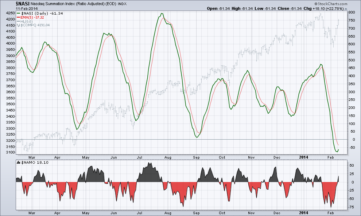This screenshot has width=361, height=216.
Task: Click the 300 label on the summation index axis
Action: tap(351, 92)
